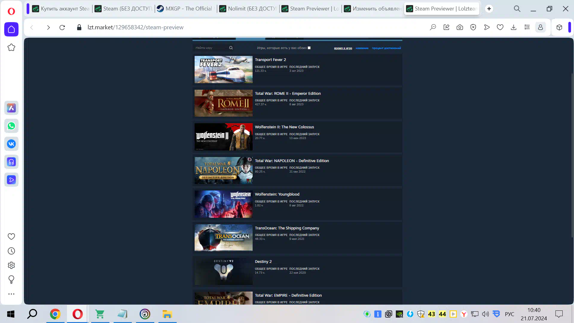Open sidebar three-dots more options
574x323 pixels.
[x=11, y=294]
